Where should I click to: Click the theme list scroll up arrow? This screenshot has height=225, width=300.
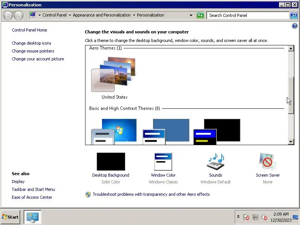pyautogui.click(x=291, y=49)
